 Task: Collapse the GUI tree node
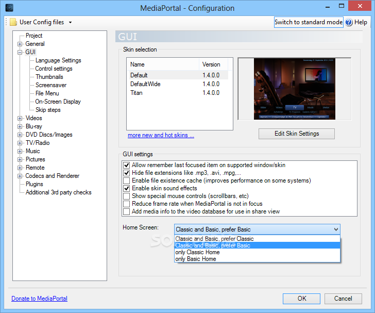coord(20,52)
